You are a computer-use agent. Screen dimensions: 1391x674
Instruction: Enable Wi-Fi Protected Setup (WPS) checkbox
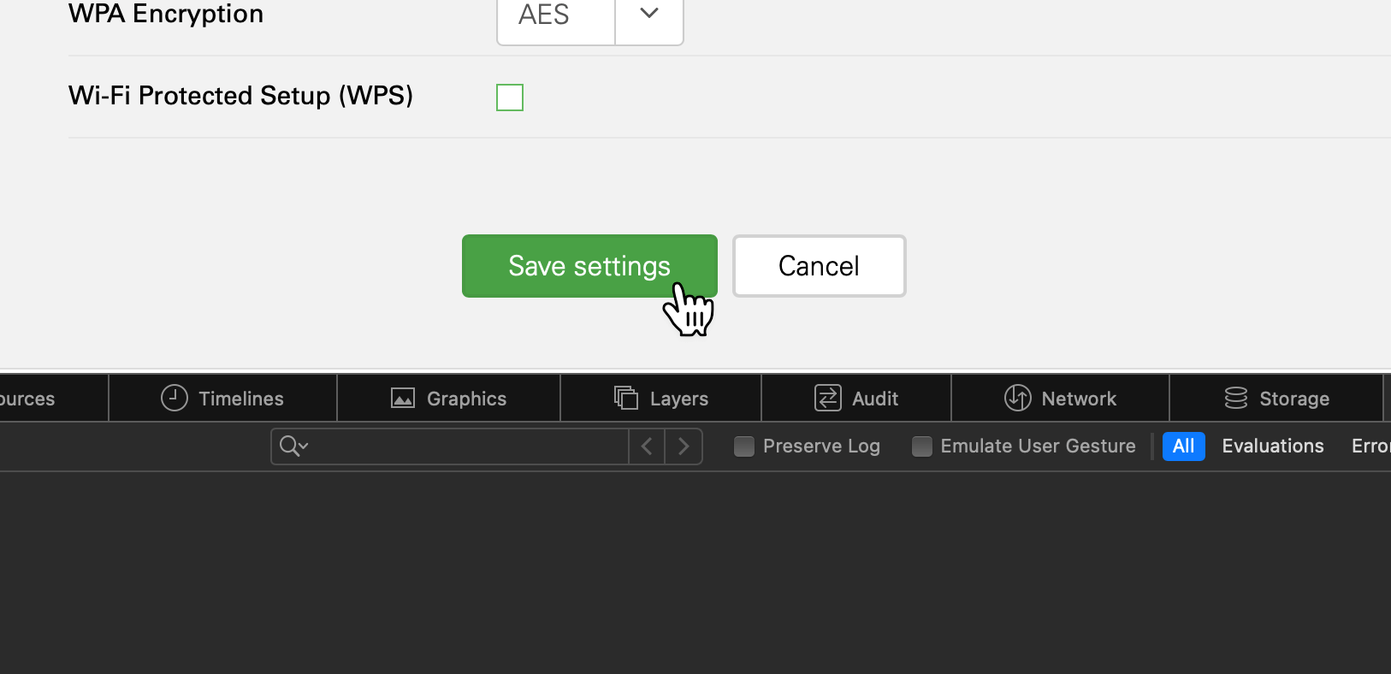click(510, 98)
